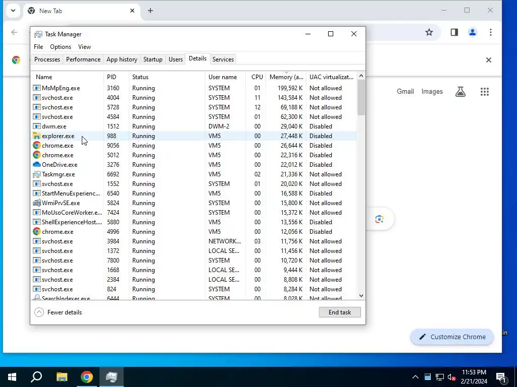Close the New Tab tab
Screen dimensions: 517x387
(x=132, y=11)
